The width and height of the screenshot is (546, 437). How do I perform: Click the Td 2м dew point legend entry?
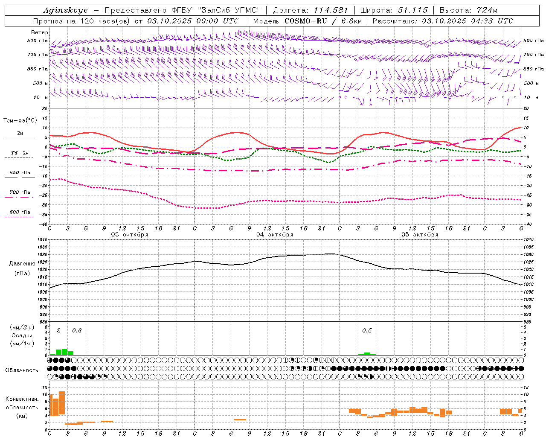pyautogui.click(x=20, y=153)
